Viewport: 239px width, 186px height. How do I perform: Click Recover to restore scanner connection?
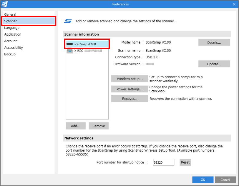pyautogui.click(x=130, y=99)
